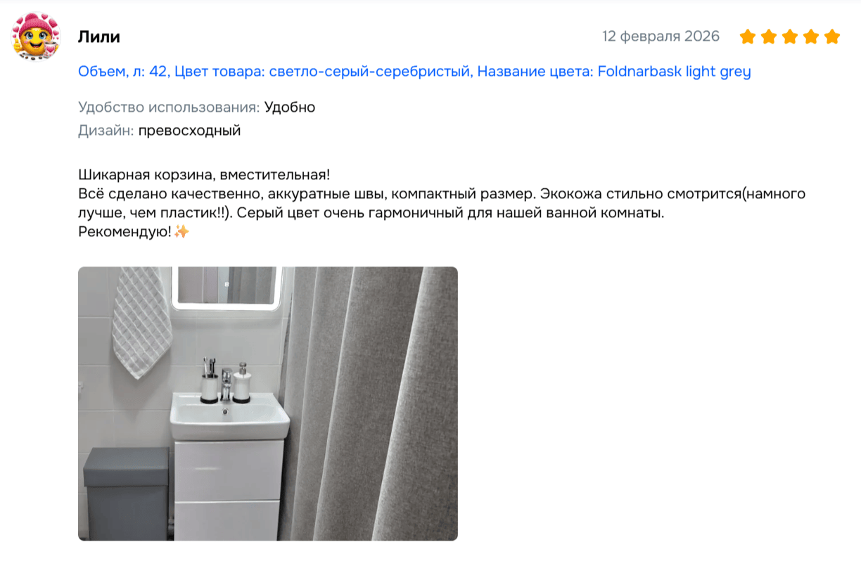Click the third rating star
861x561 pixels.
point(789,37)
